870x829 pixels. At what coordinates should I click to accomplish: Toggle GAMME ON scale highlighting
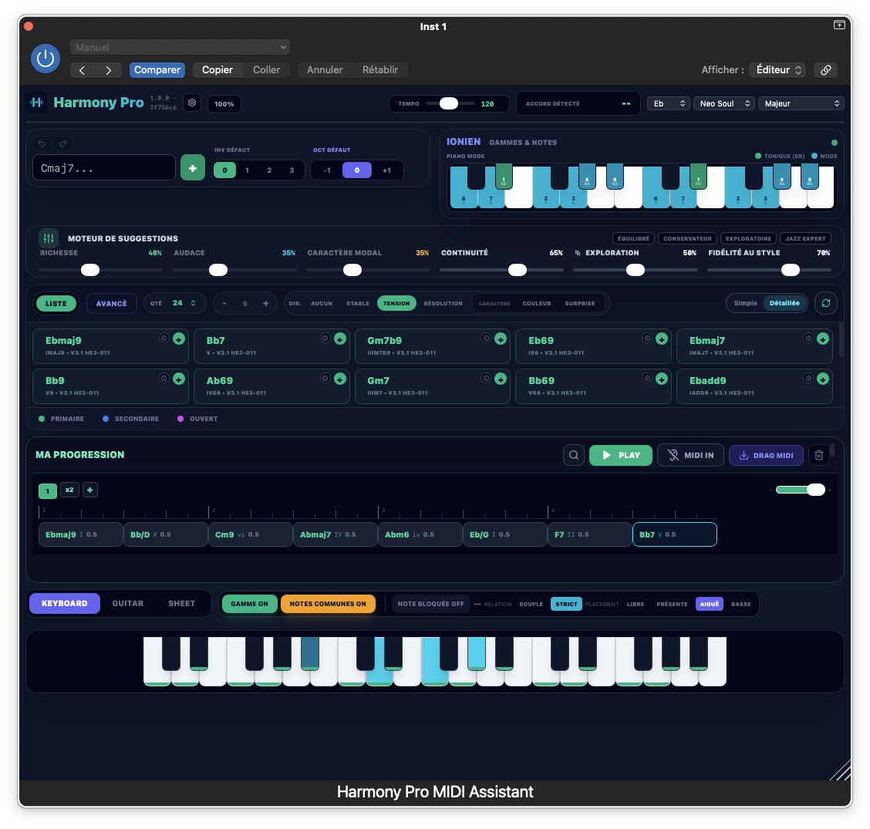249,604
